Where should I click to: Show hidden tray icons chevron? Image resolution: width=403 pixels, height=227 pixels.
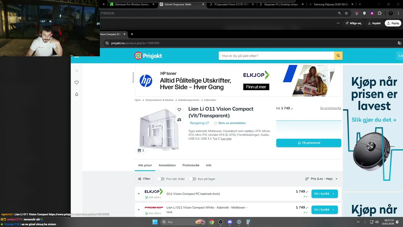[358, 222]
